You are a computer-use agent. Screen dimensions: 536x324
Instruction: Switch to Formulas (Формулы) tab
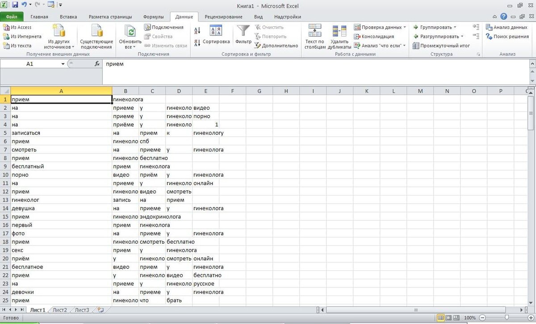(x=153, y=17)
